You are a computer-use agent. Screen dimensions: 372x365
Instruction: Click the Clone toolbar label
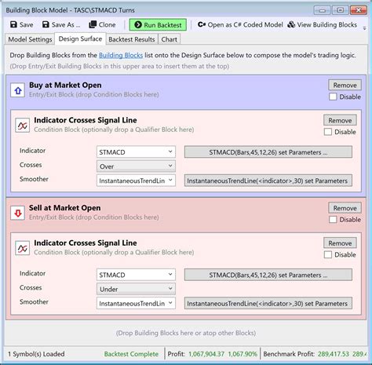pos(108,24)
